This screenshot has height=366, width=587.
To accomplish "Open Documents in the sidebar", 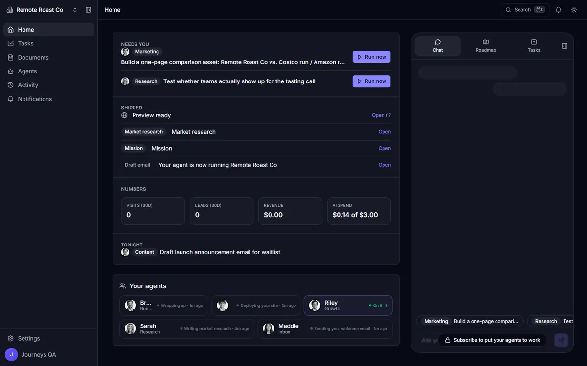I will click(49, 57).
